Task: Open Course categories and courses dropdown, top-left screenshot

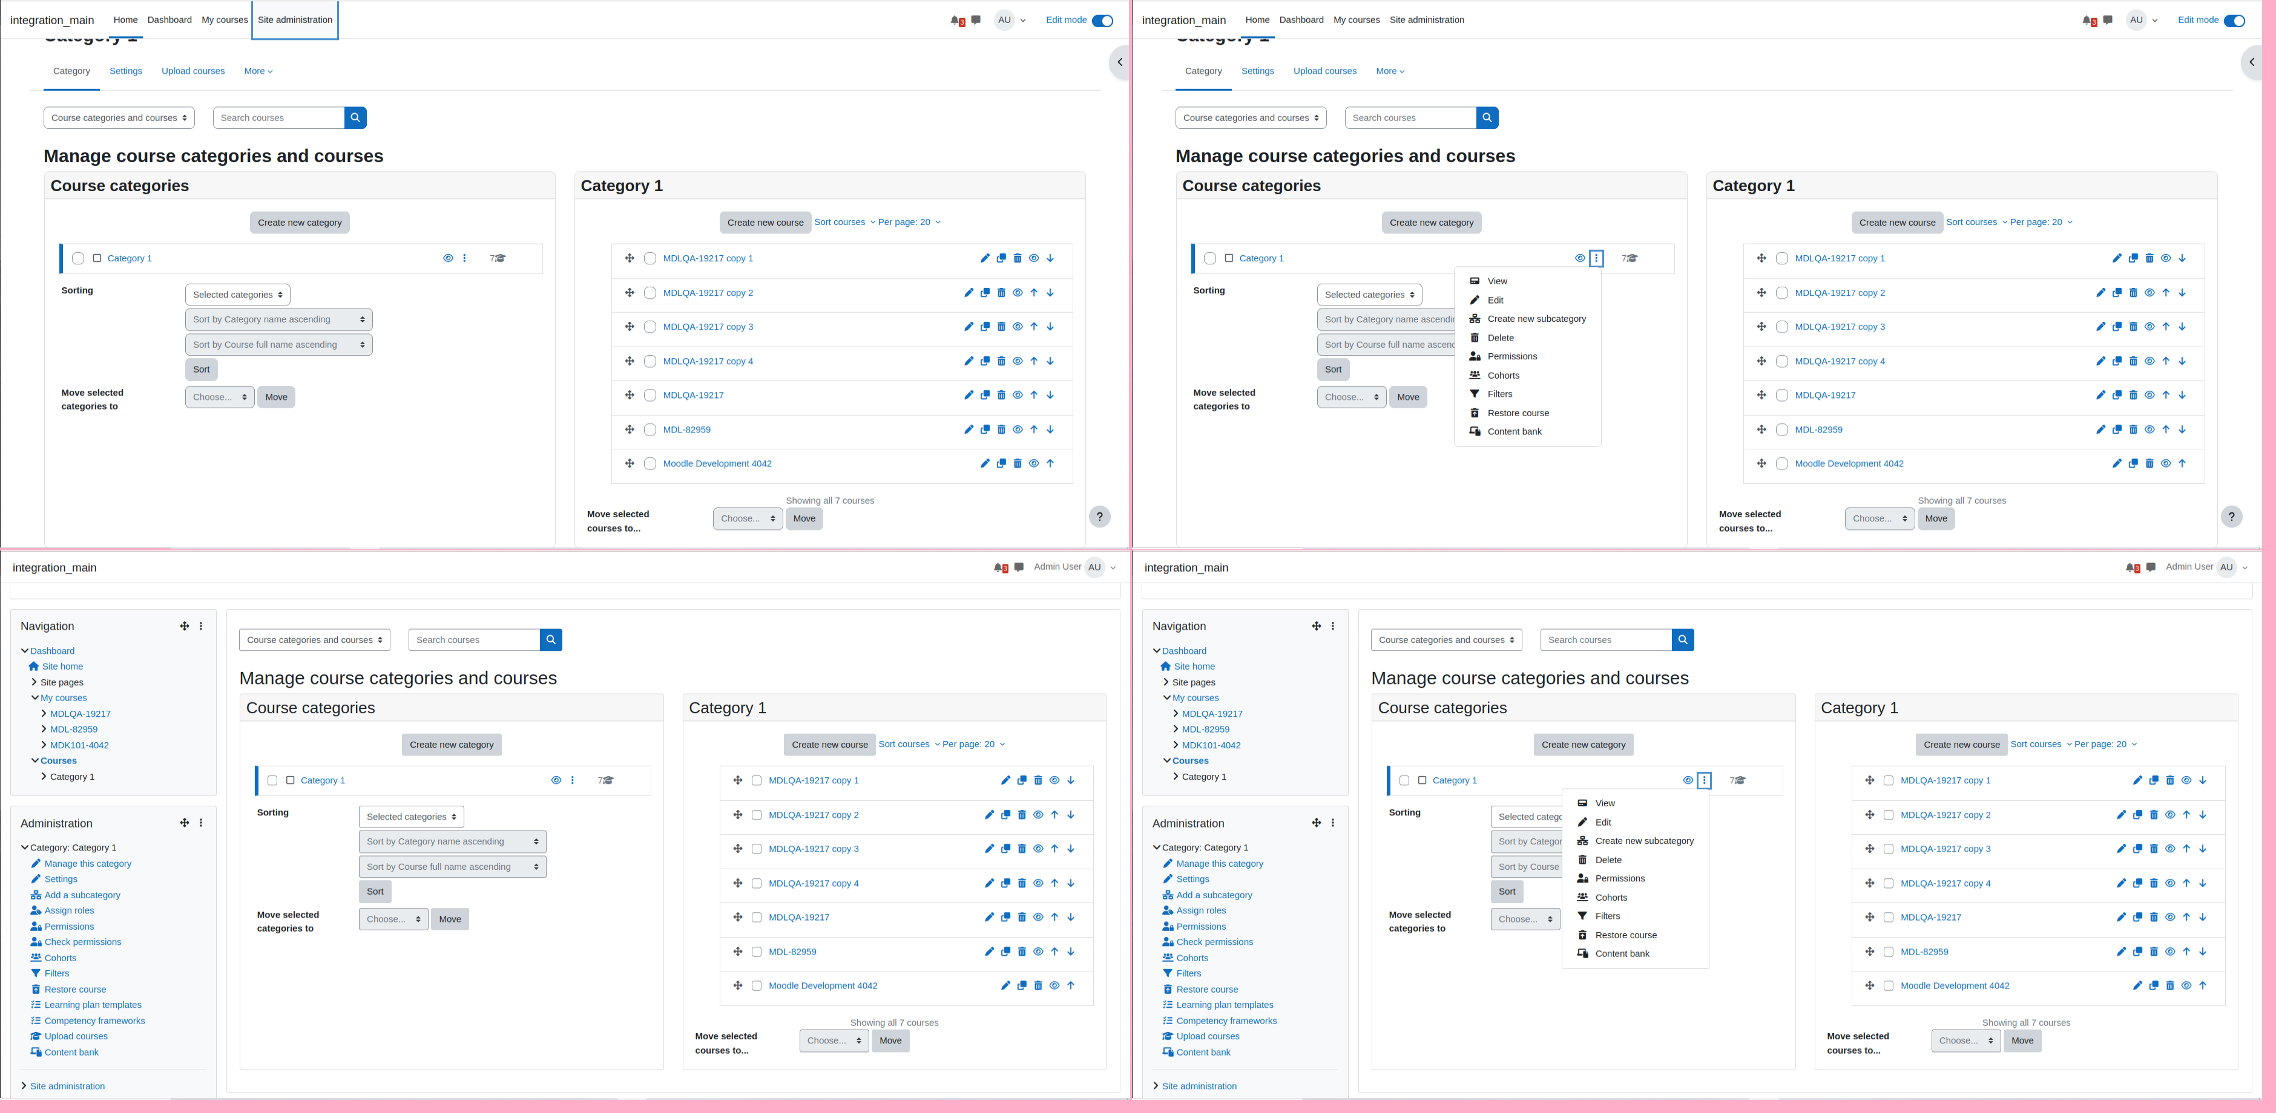Action: click(119, 117)
